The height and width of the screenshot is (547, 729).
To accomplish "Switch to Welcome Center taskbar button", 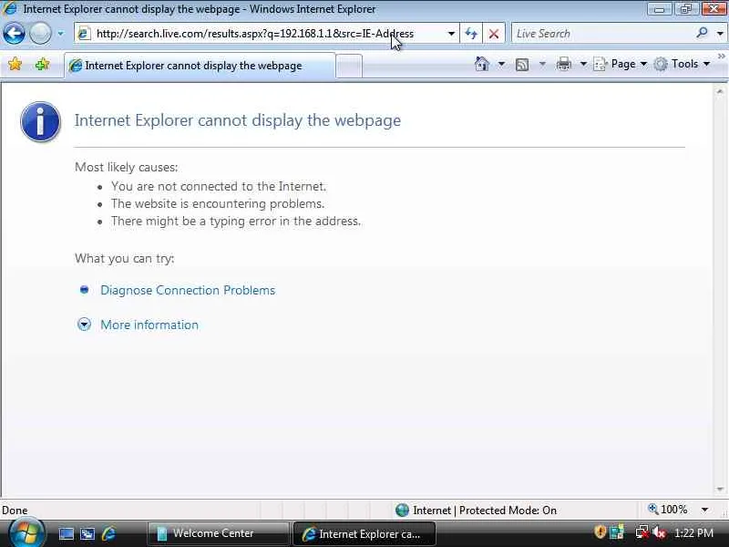I will click(x=218, y=533).
